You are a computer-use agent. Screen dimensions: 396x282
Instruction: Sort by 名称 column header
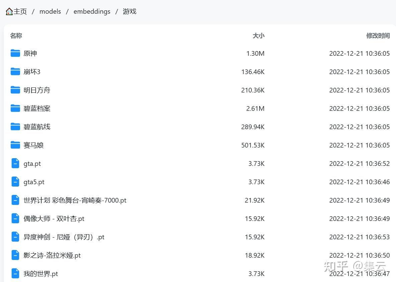[x=16, y=36]
